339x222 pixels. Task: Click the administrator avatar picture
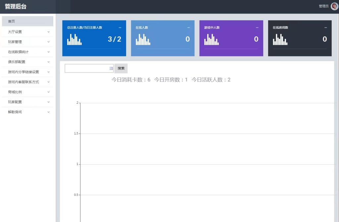click(x=334, y=6)
